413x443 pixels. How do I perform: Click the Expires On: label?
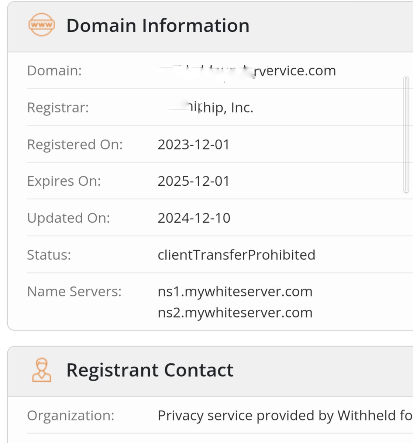(64, 181)
